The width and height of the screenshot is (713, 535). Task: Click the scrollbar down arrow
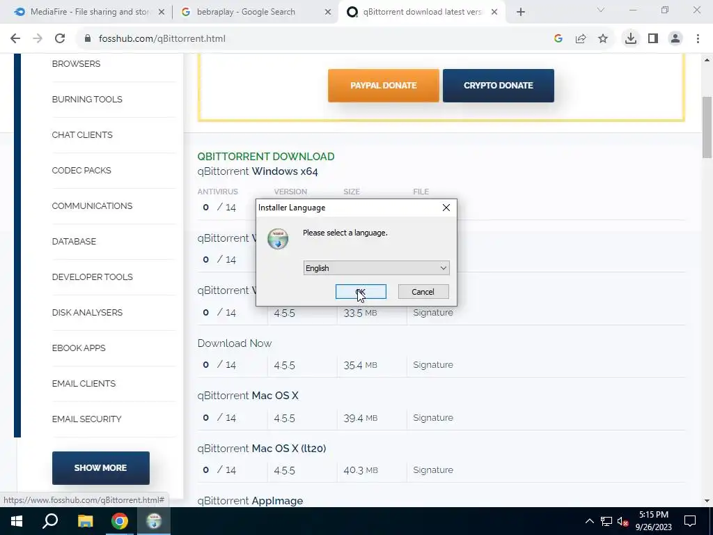click(707, 501)
